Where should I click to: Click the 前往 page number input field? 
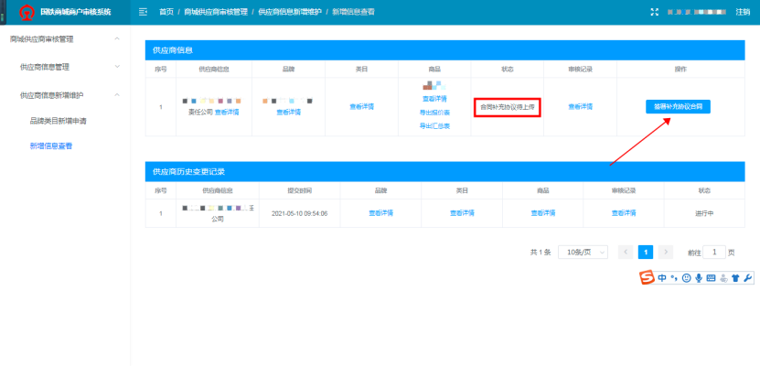tap(714, 252)
